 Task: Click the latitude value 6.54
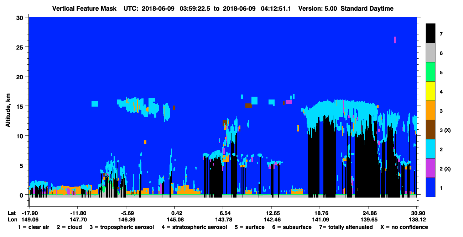tap(225, 213)
